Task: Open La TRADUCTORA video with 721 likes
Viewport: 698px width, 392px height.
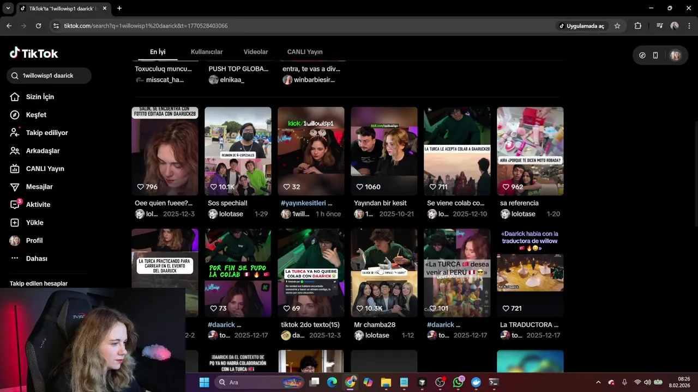Action: (530, 273)
